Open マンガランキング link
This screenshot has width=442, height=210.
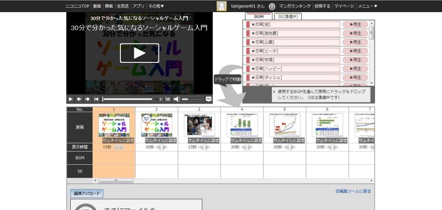(295, 6)
